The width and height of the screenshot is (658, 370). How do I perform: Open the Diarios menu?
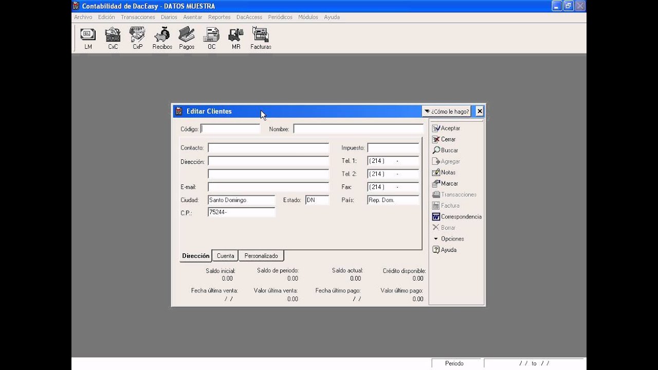[x=169, y=17]
